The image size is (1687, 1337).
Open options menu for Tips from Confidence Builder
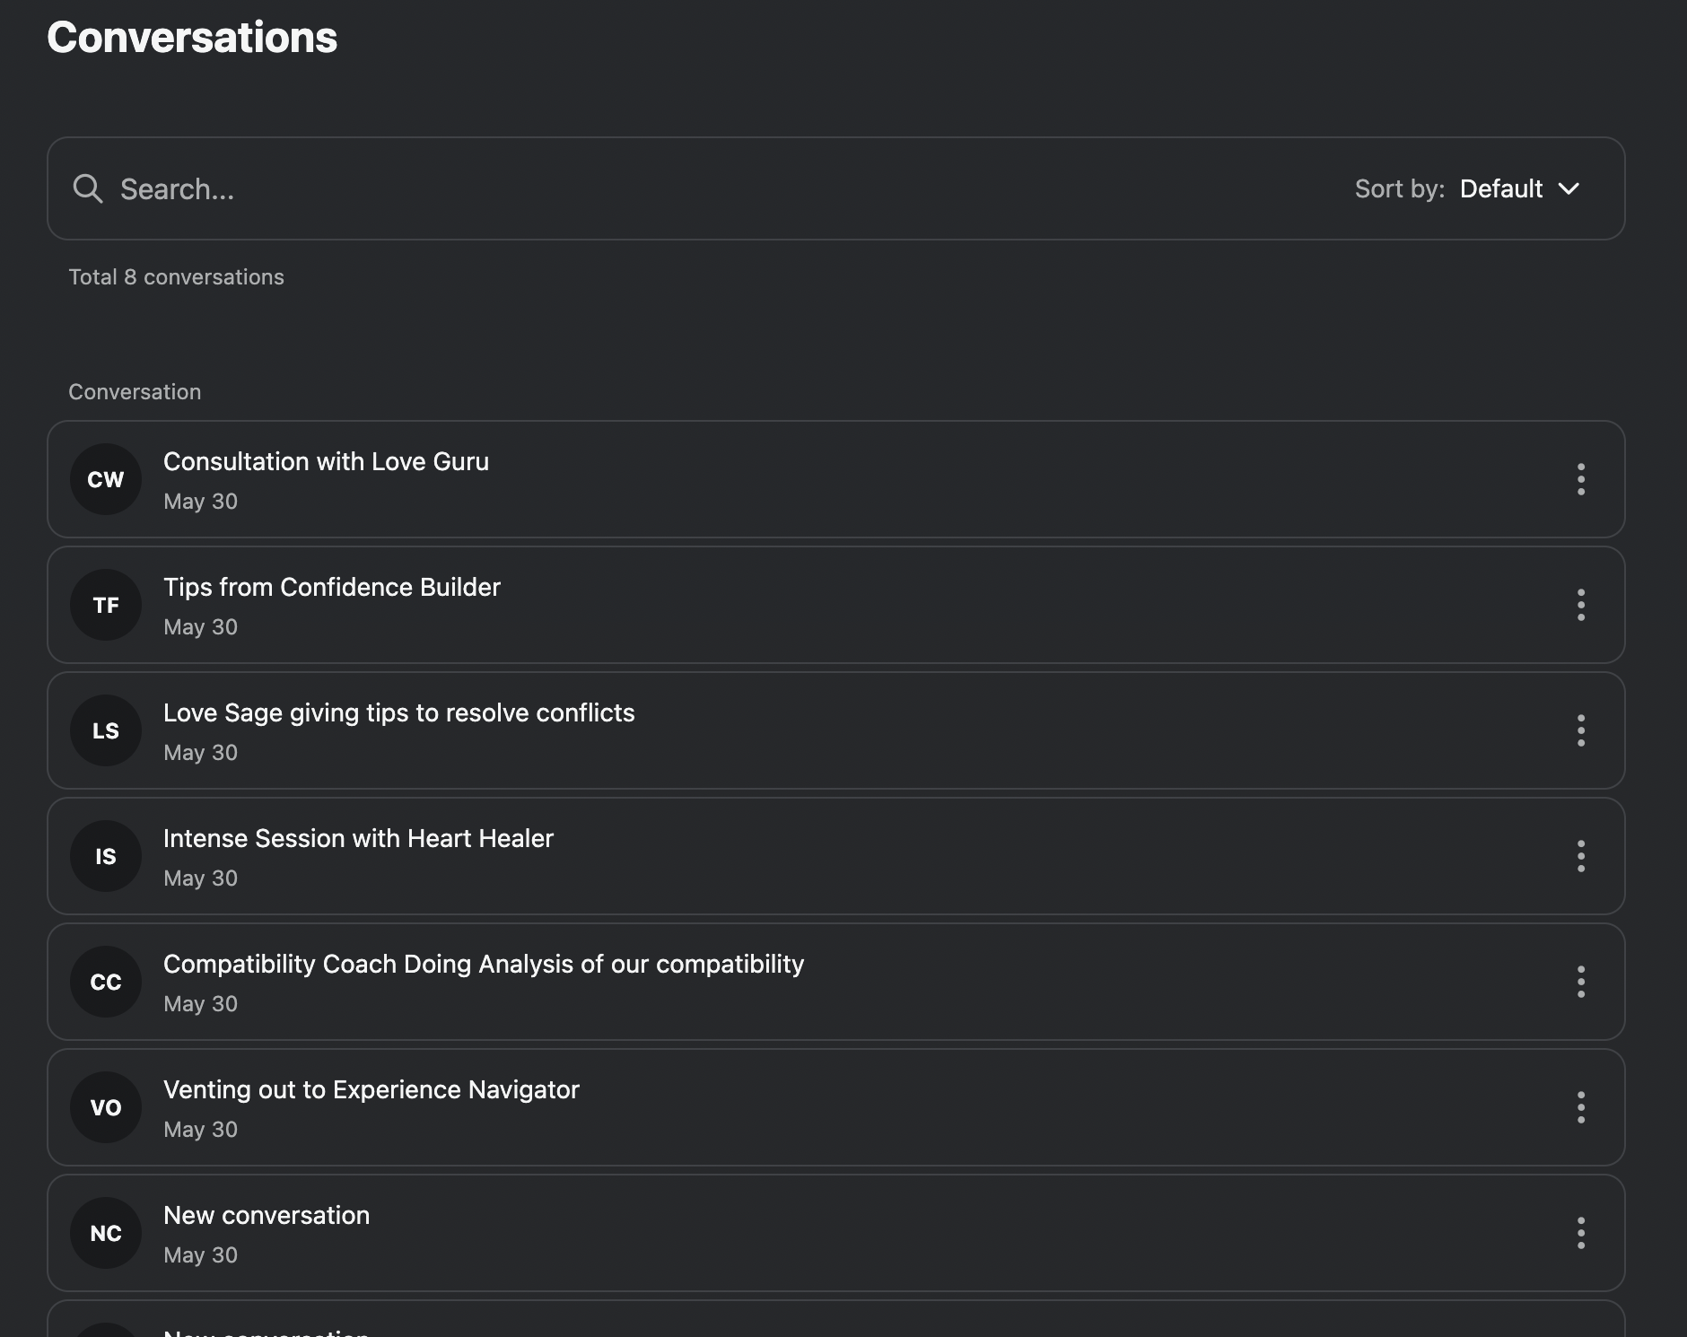pos(1580,605)
